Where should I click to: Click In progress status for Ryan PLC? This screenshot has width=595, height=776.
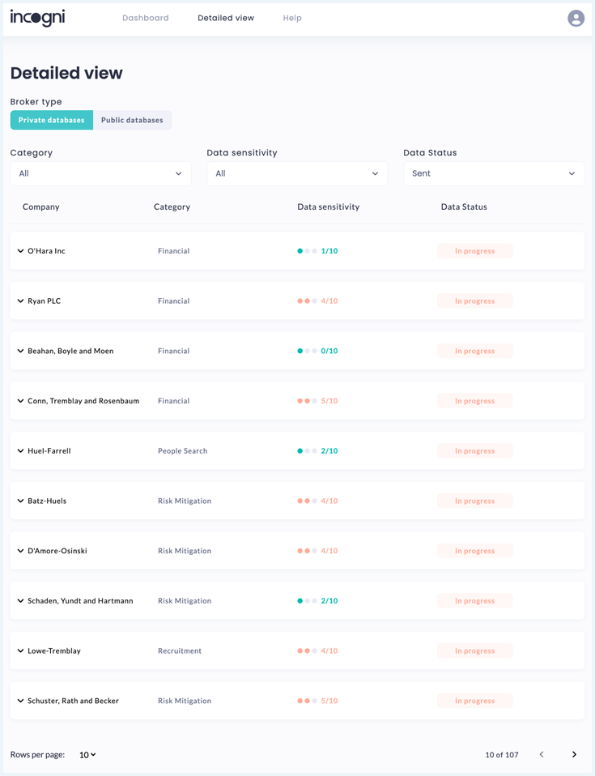[475, 301]
